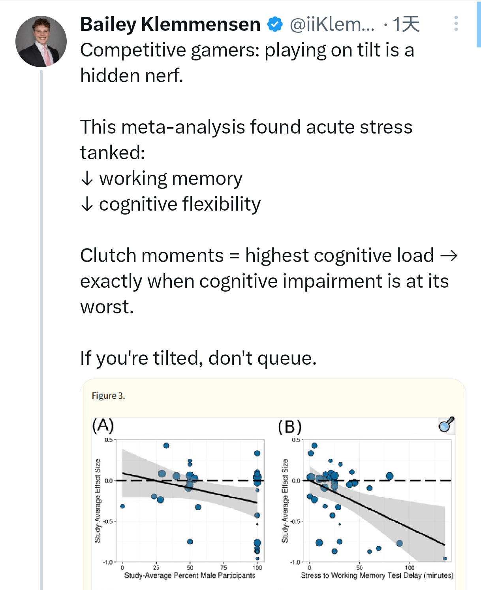Click the blue verified badge

(x=275, y=25)
